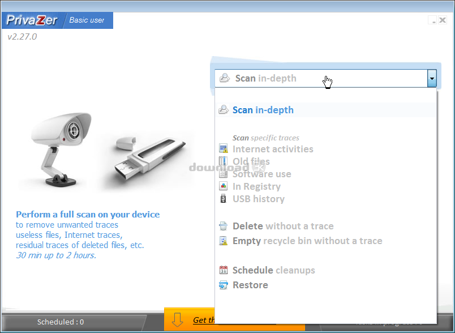Image resolution: width=455 pixels, height=333 pixels.
Task: Select Delete without a trace
Action: pos(283,226)
